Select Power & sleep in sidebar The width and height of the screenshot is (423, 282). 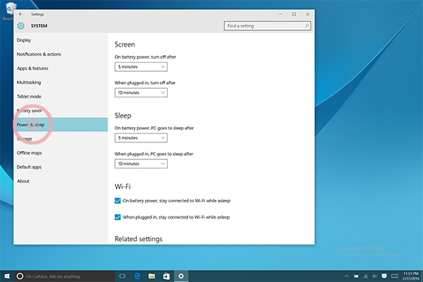click(61, 125)
